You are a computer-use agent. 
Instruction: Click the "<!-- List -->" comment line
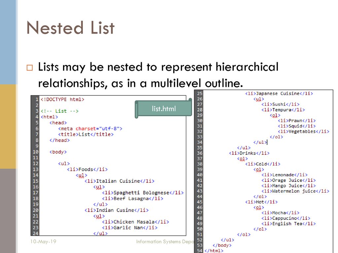(59, 111)
